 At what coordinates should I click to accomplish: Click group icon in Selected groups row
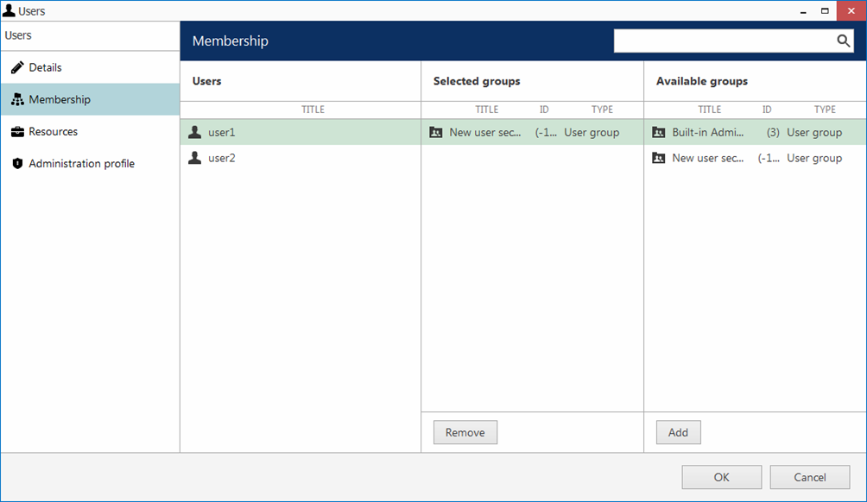[x=436, y=133]
